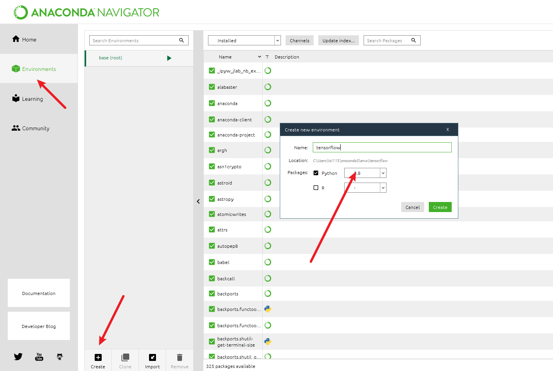Click the conda type icon for astropy
Image resolution: width=553 pixels, height=371 pixels.
(x=268, y=199)
